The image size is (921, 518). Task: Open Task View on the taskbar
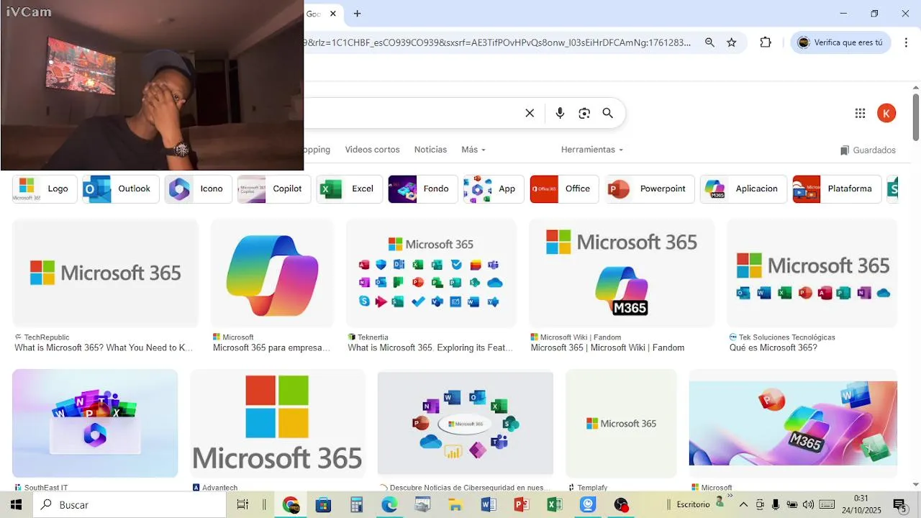click(242, 505)
